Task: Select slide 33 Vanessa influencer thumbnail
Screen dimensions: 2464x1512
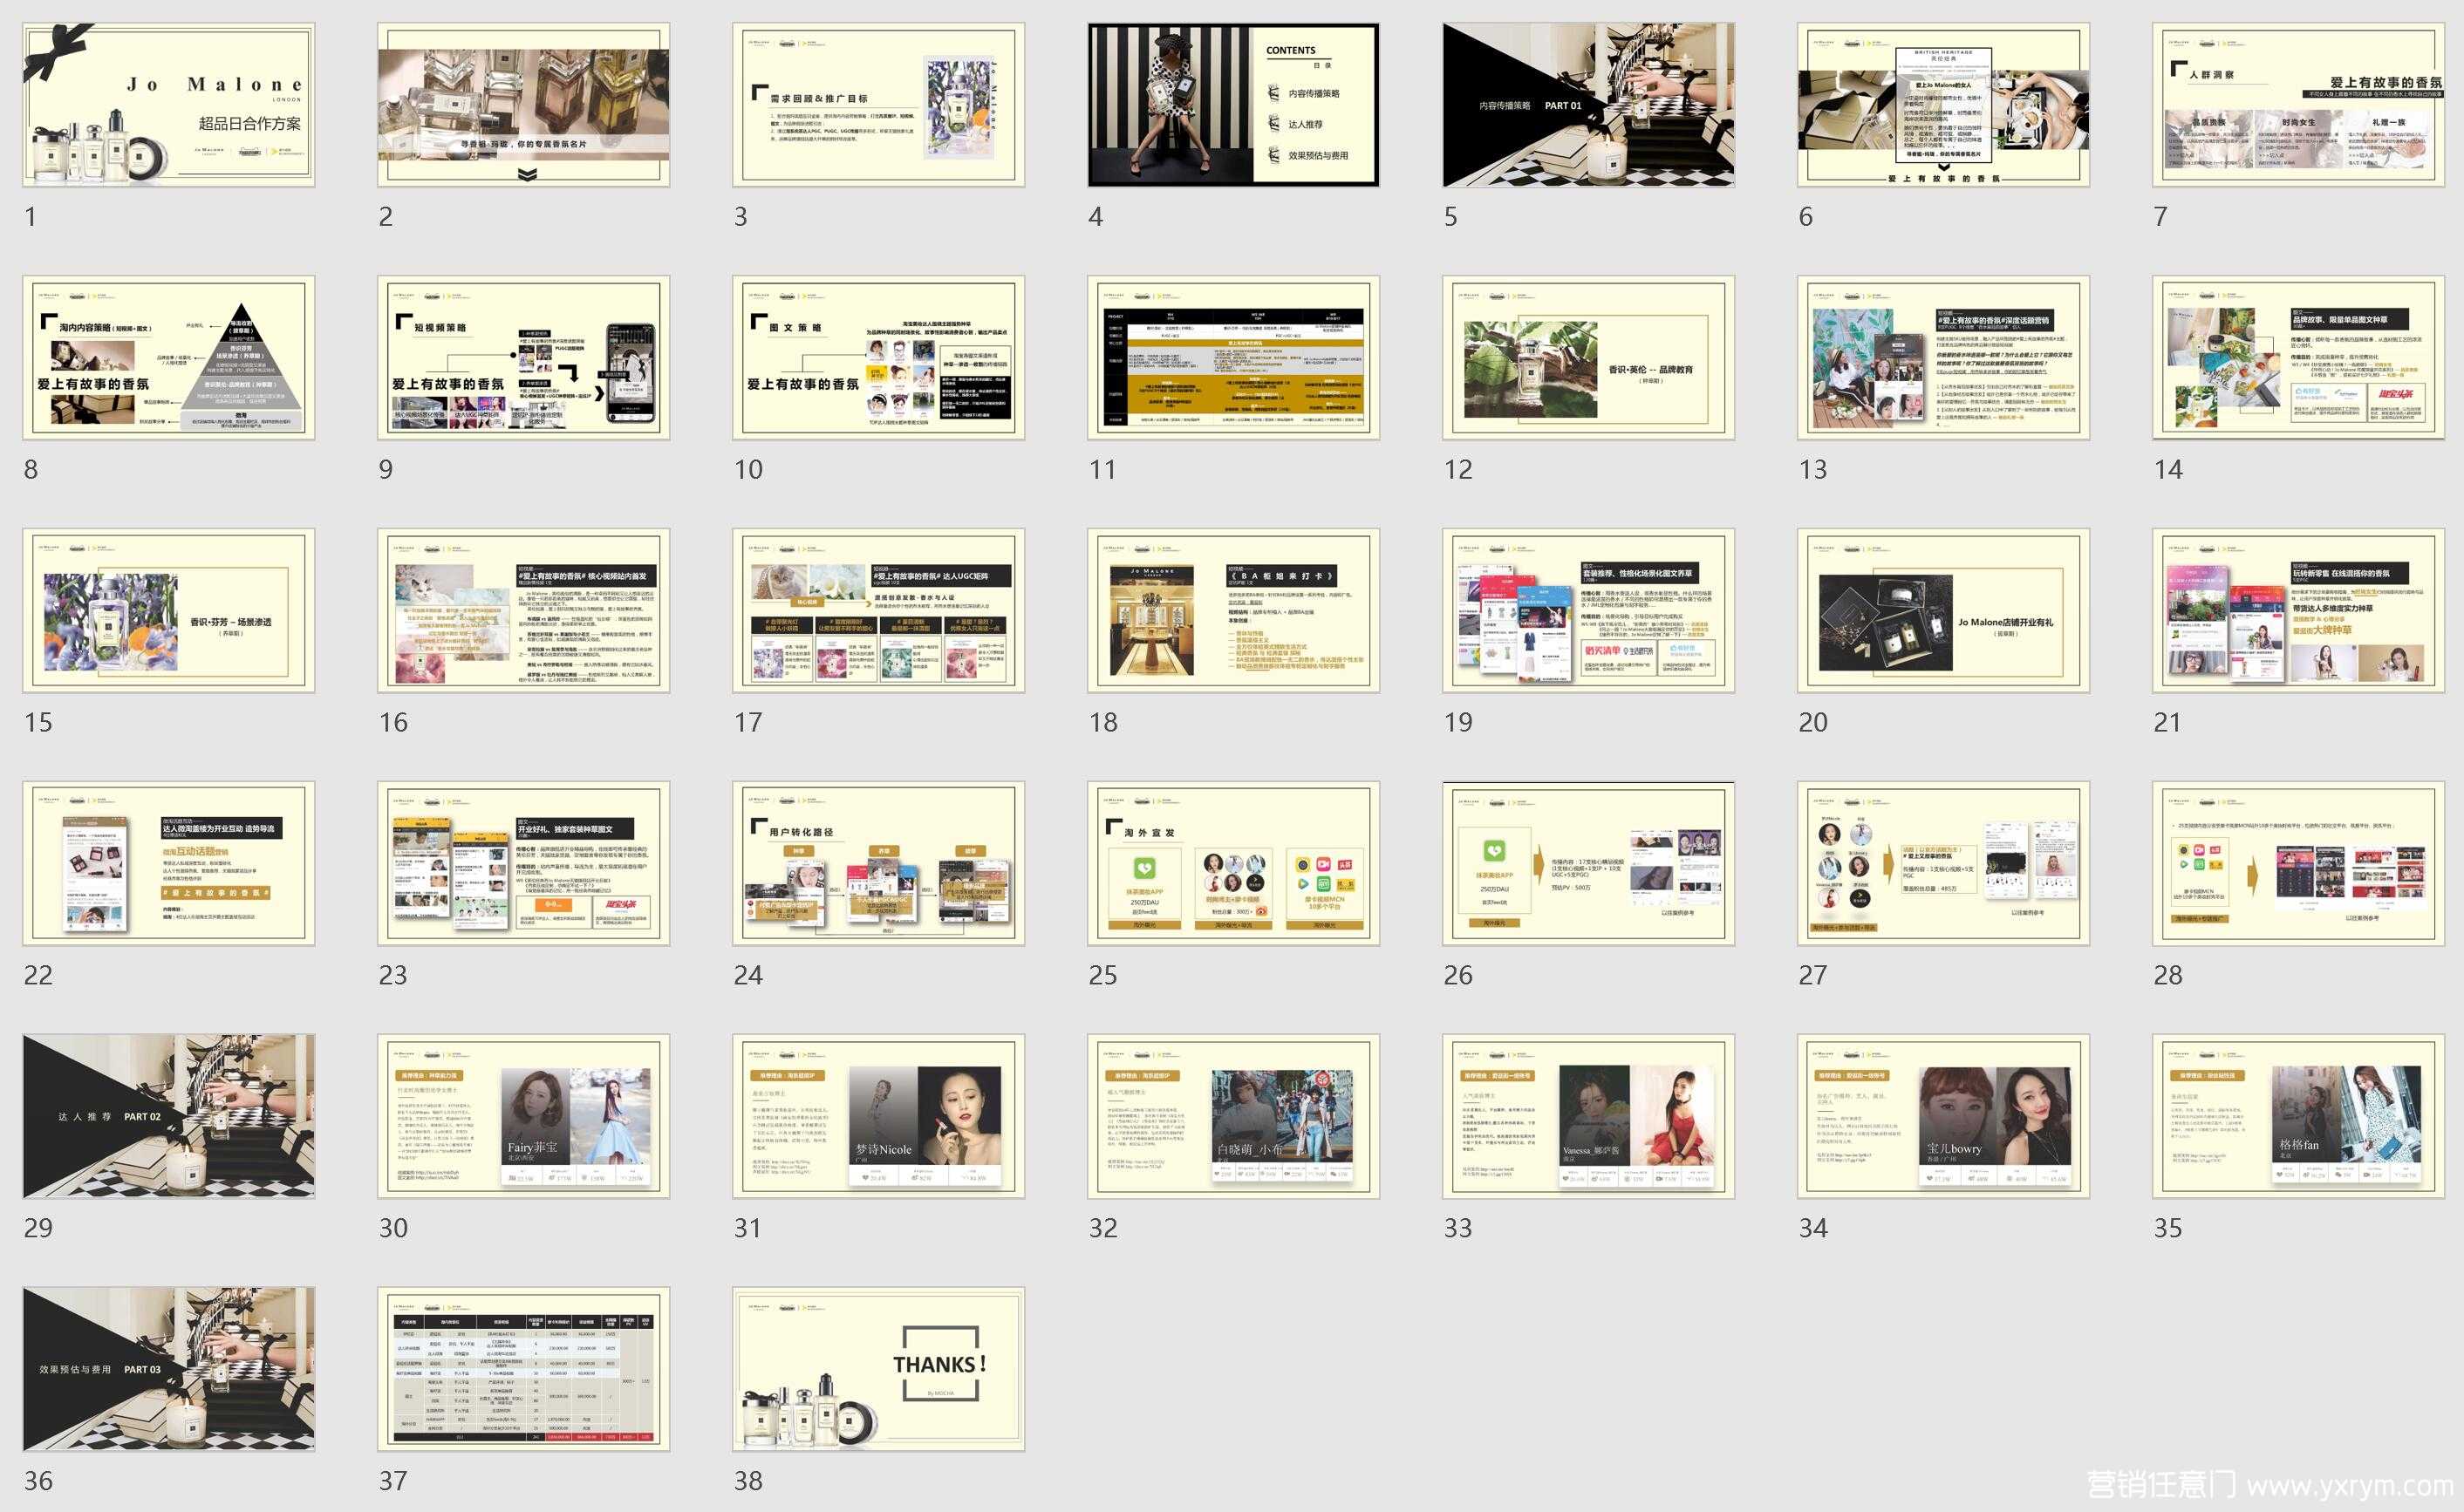Action: [x=1589, y=1117]
